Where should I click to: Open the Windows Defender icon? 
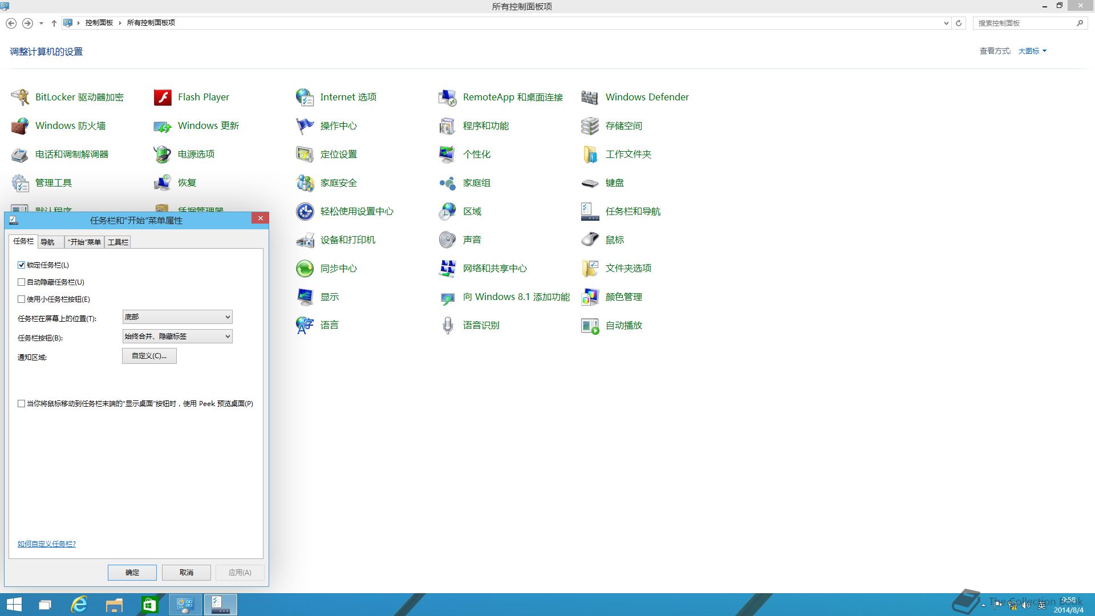(590, 98)
